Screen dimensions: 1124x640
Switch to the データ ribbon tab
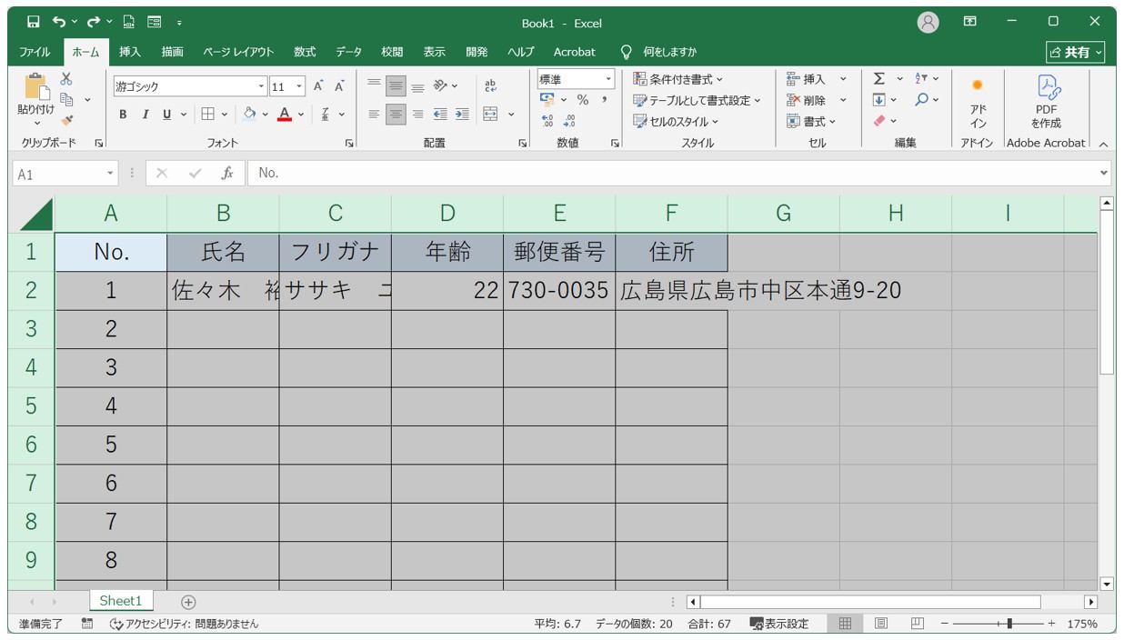point(348,52)
